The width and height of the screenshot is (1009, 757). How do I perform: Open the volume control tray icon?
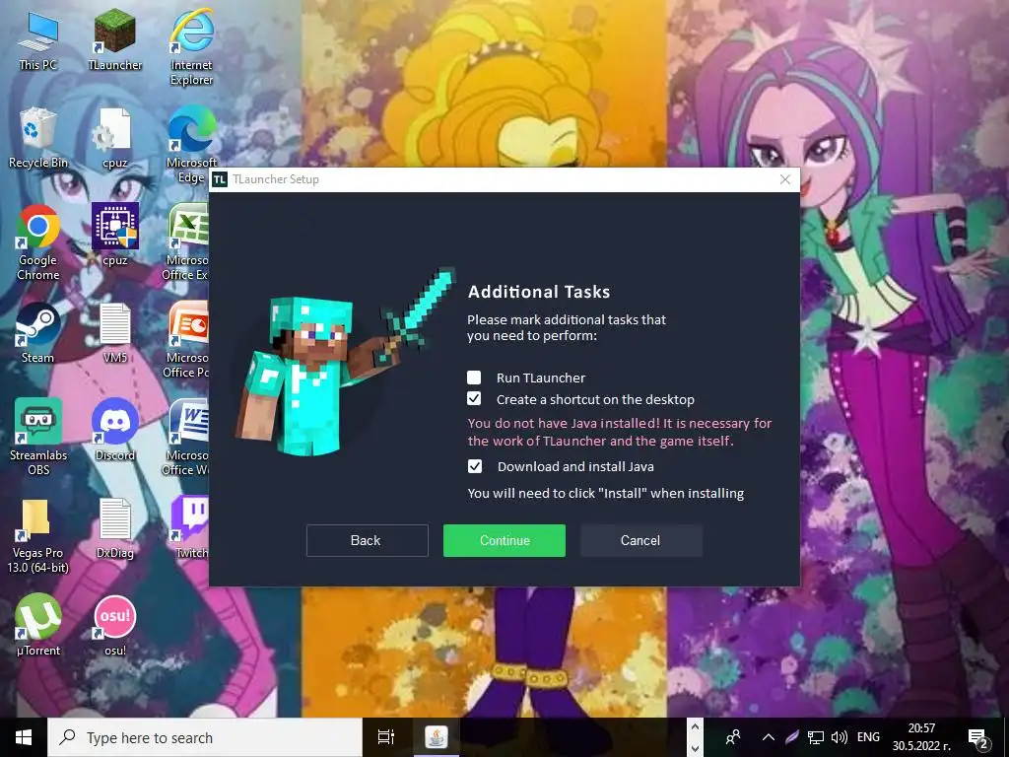(840, 737)
